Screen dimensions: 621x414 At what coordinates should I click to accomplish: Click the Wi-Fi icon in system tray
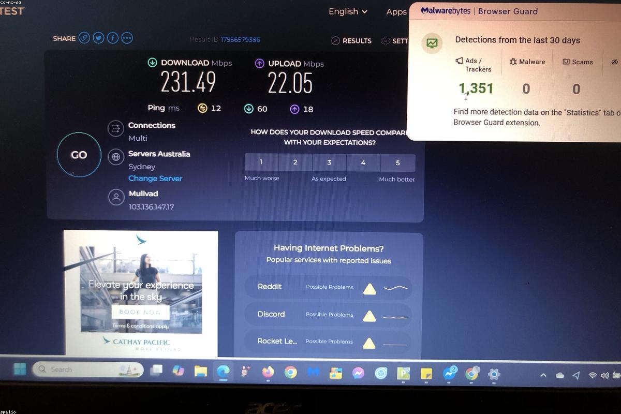pos(593,376)
